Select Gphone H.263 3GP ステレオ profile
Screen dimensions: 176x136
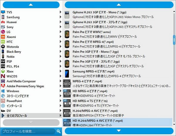coord(117,24)
